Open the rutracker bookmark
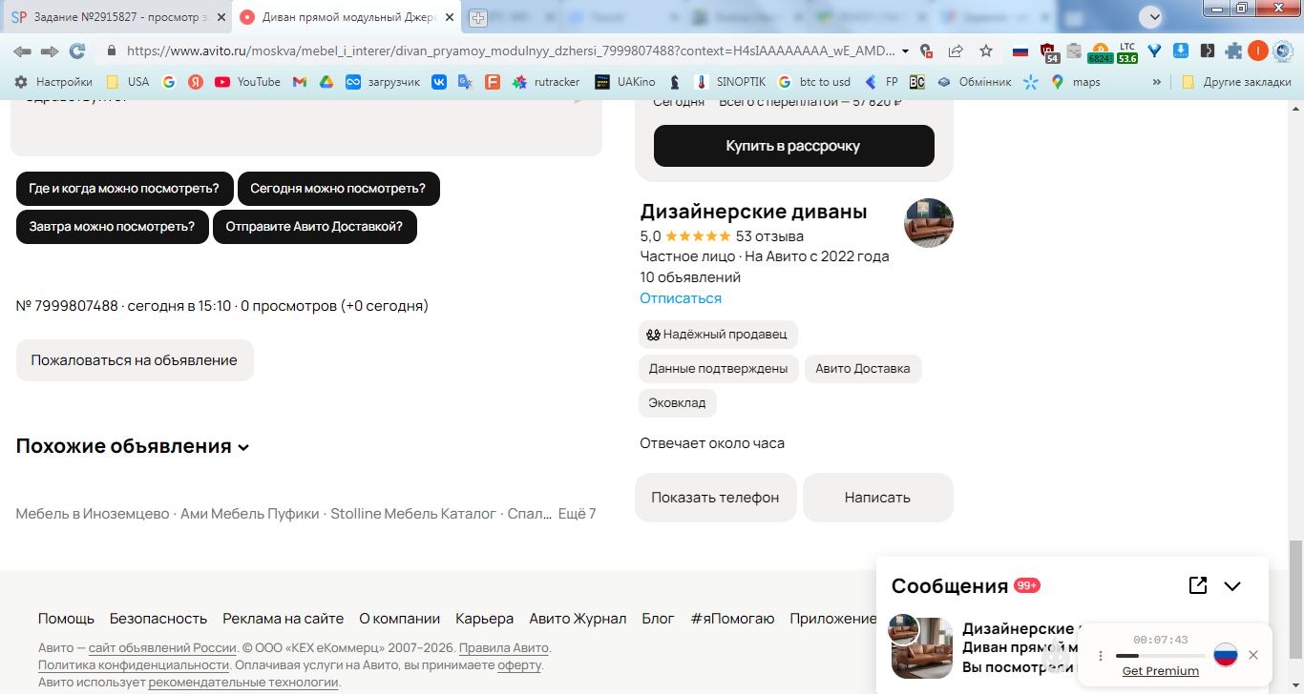 coord(546,82)
